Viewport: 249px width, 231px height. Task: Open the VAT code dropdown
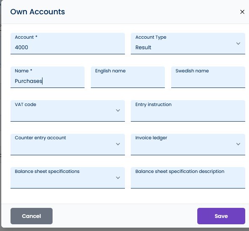click(x=68, y=111)
